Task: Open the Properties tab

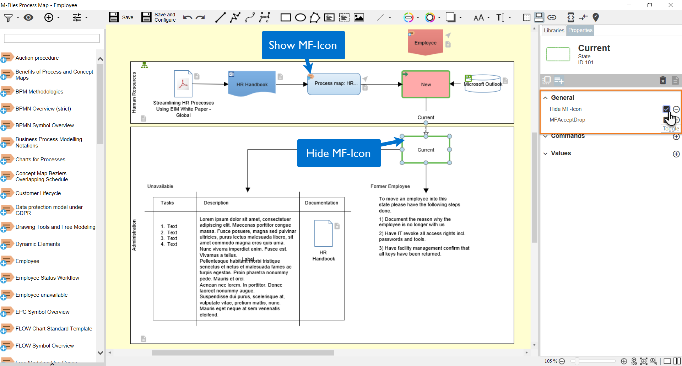Action: click(580, 31)
